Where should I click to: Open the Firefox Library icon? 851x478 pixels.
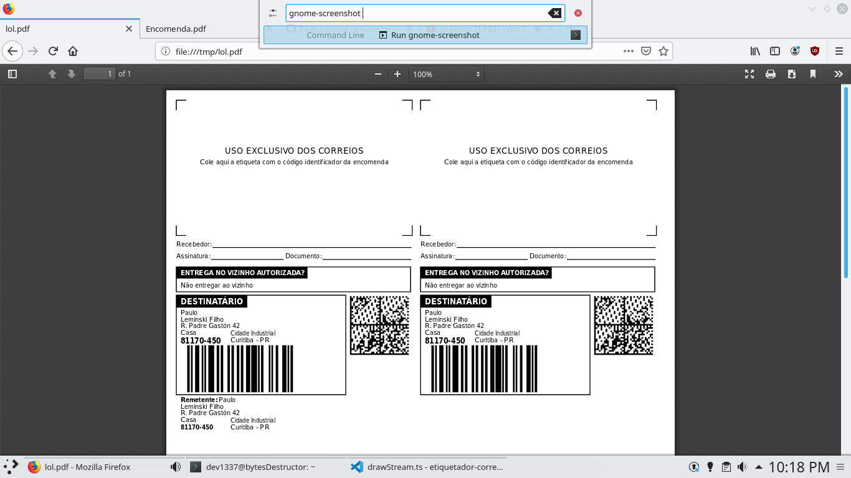tap(755, 51)
